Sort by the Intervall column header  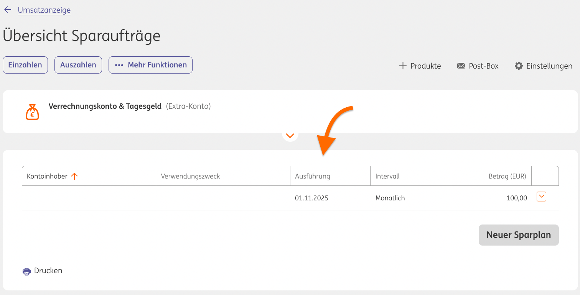(x=387, y=176)
